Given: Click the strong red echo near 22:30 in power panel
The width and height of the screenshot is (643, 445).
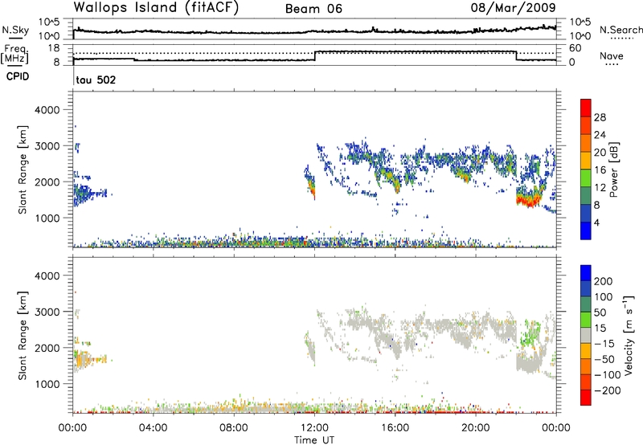Looking at the screenshot, I should [x=528, y=200].
